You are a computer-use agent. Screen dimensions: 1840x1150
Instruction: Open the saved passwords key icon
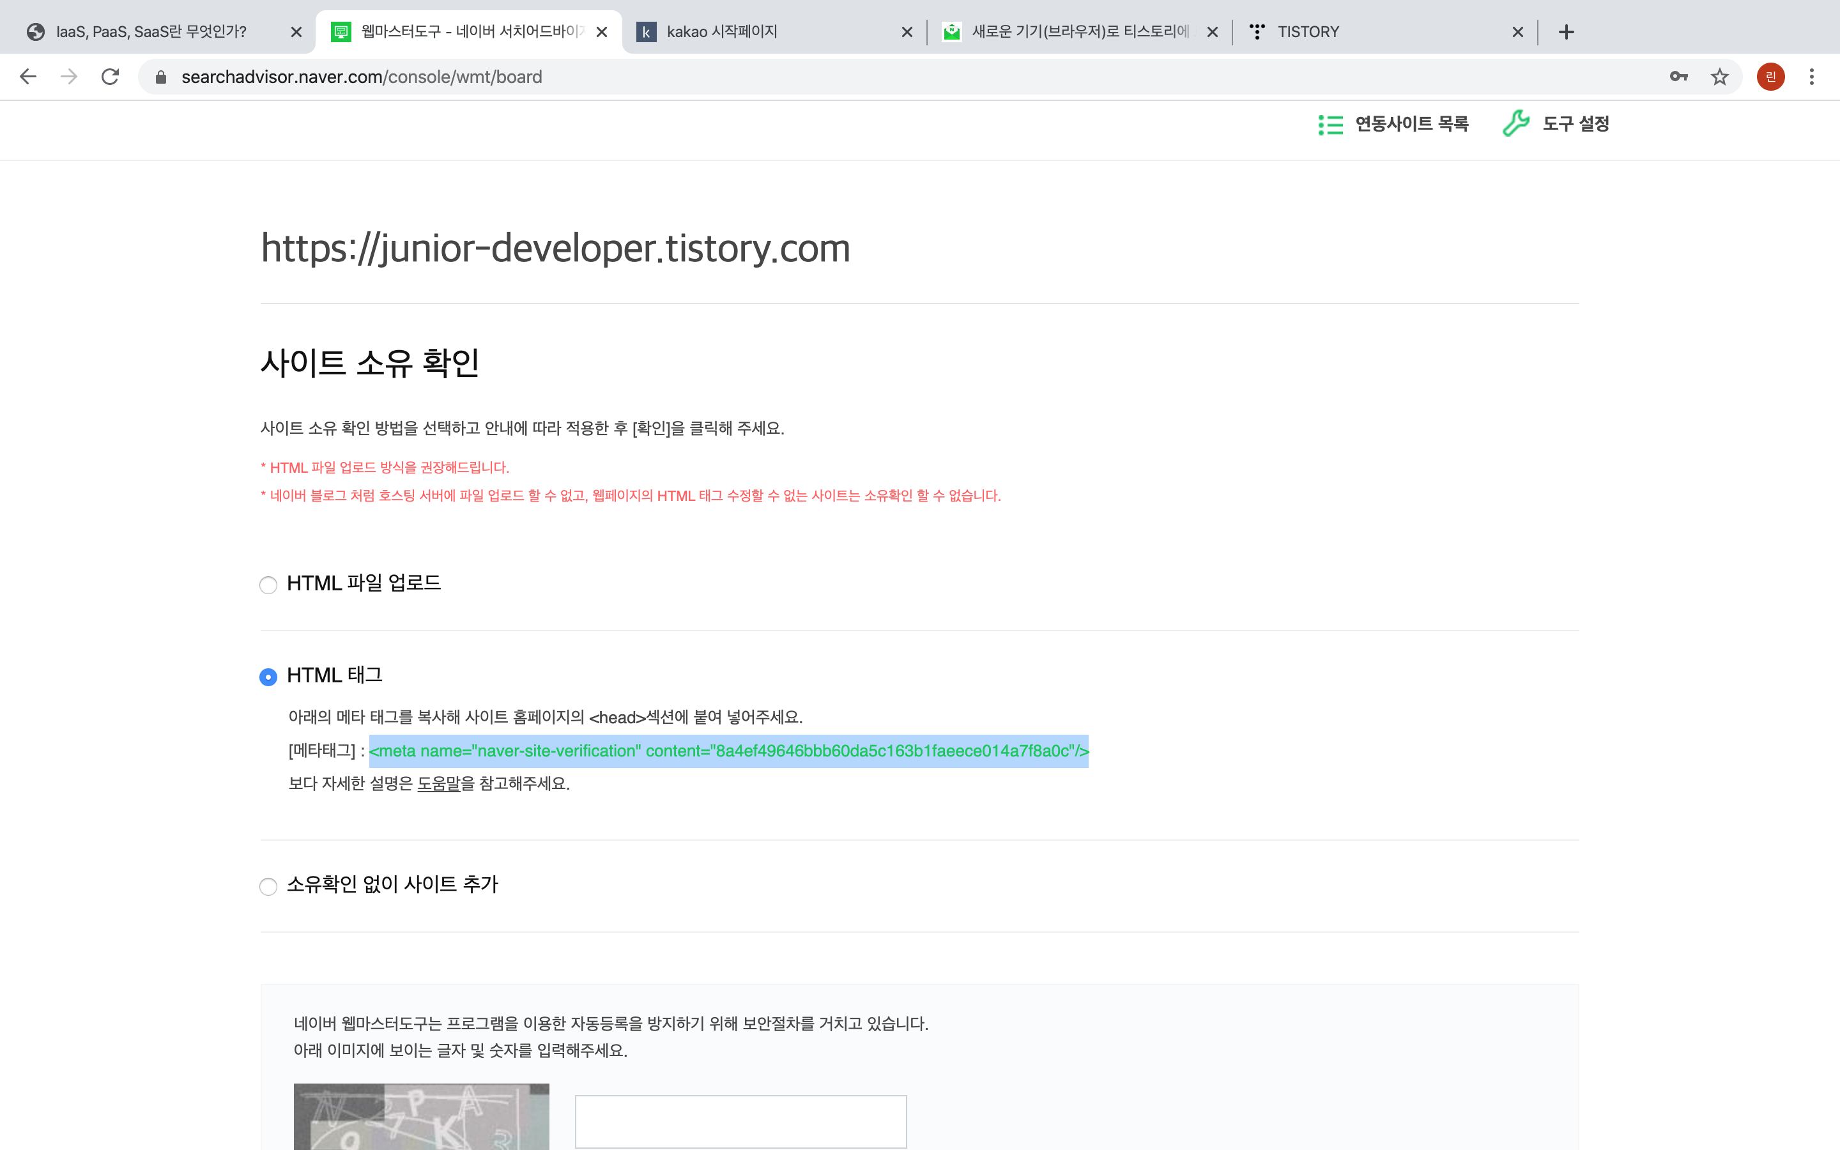coord(1678,77)
